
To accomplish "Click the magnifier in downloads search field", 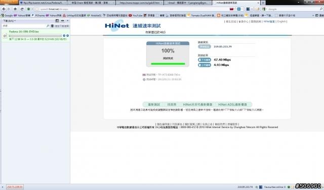I will click(x=48, y=26).
